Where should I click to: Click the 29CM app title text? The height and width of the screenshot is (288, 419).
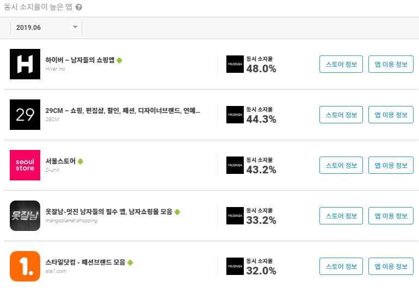coord(122,111)
